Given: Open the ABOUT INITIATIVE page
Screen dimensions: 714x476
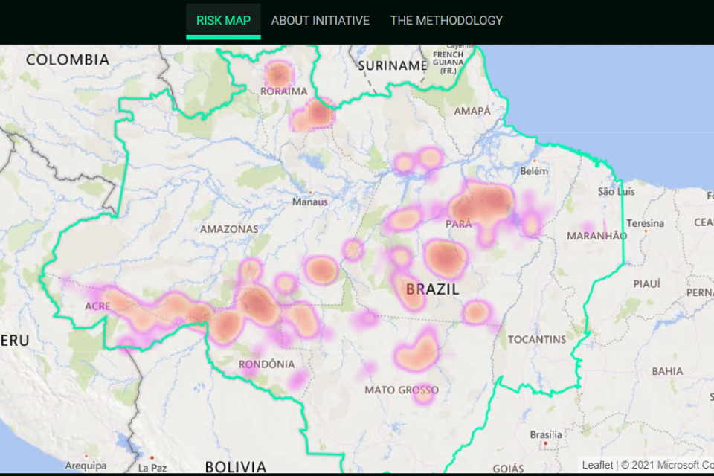Looking at the screenshot, I should tap(321, 20).
